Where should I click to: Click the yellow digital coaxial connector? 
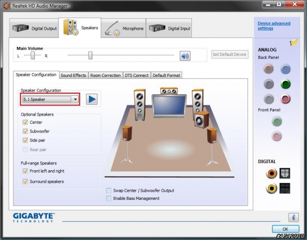(272, 188)
